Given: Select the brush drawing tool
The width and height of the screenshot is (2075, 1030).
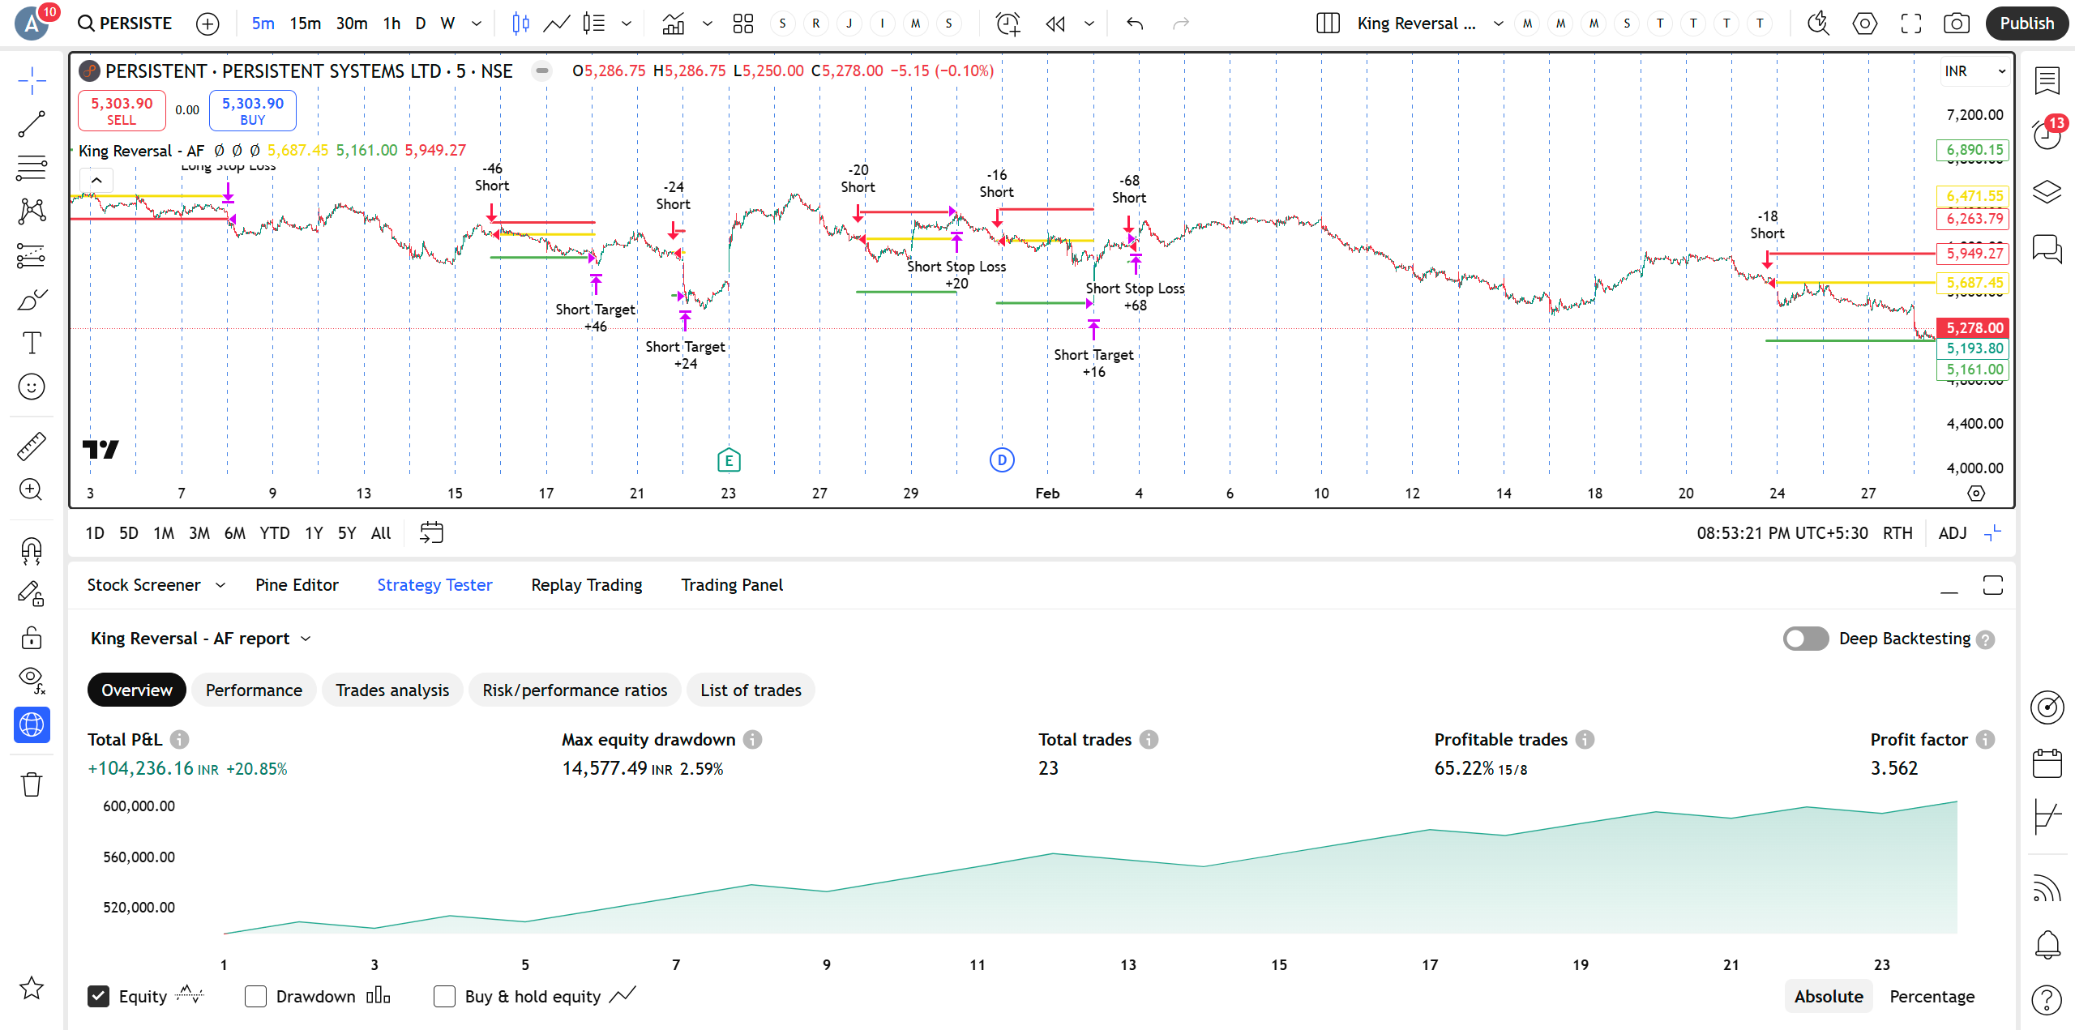Looking at the screenshot, I should coord(32,300).
